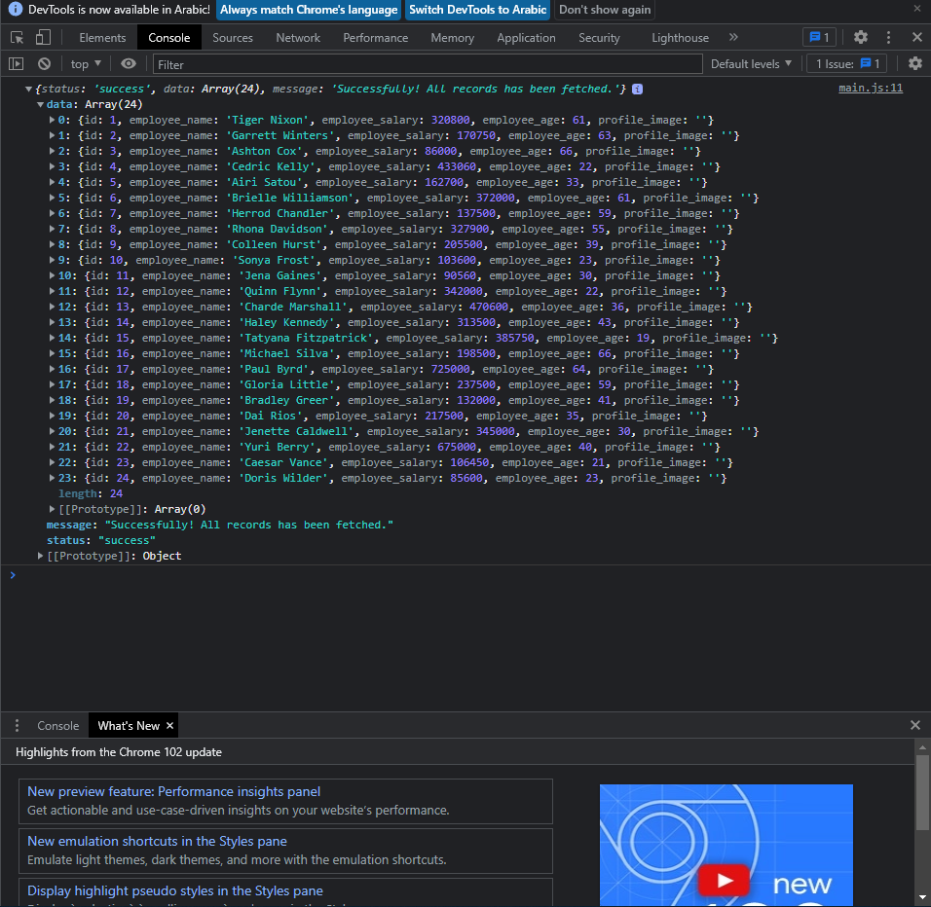931x907 pixels.
Task: Select the active Console tab in the top bar
Action: click(169, 37)
